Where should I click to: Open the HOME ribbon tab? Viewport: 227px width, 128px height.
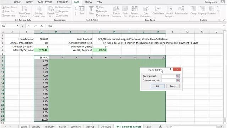17,2
